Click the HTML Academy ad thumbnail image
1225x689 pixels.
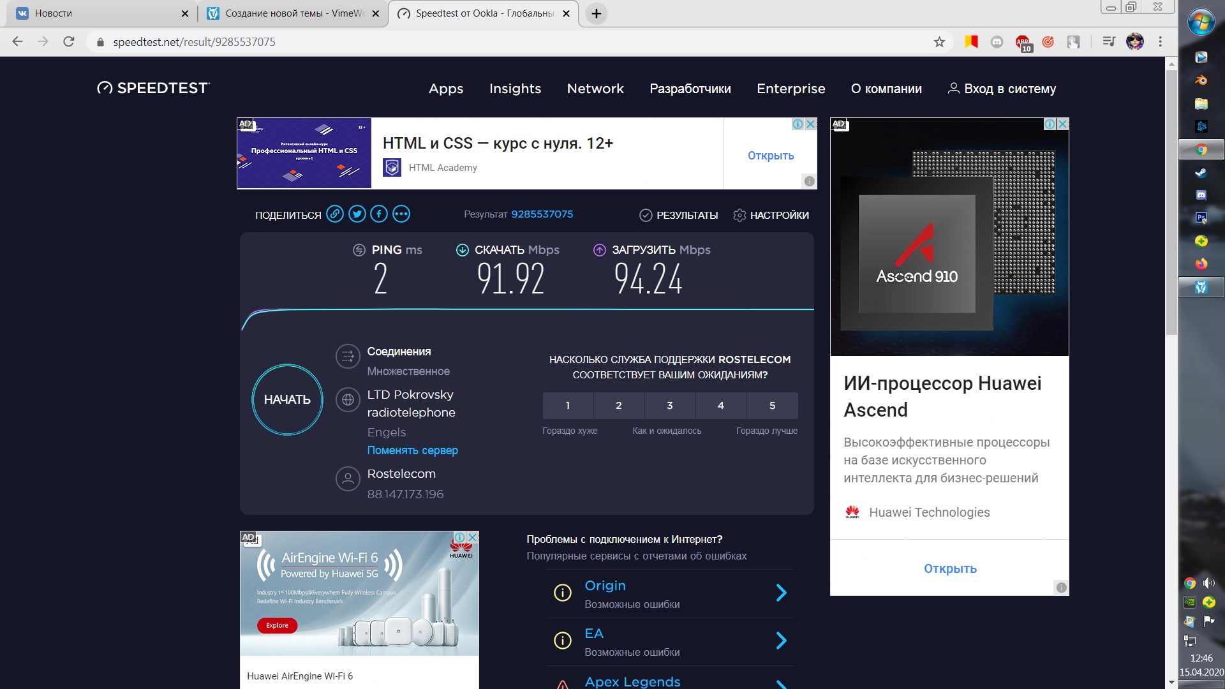click(x=304, y=153)
